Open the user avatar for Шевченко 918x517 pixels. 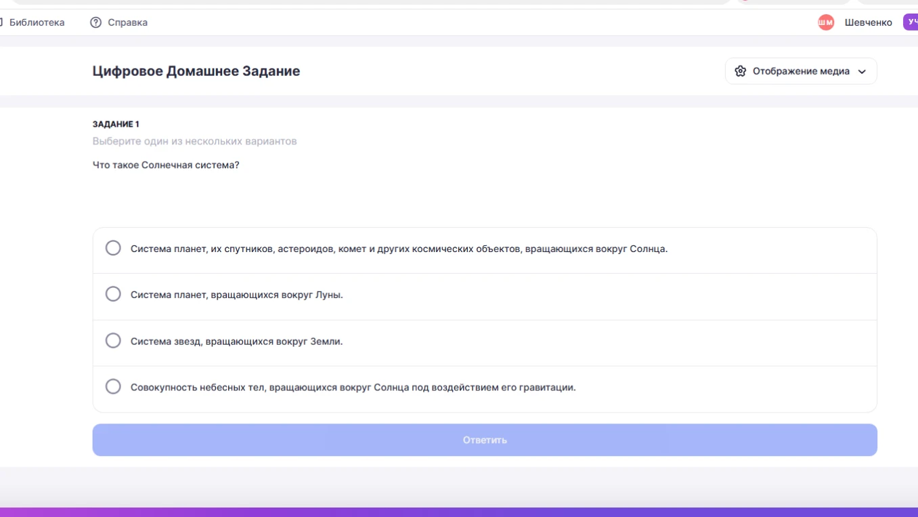(826, 22)
